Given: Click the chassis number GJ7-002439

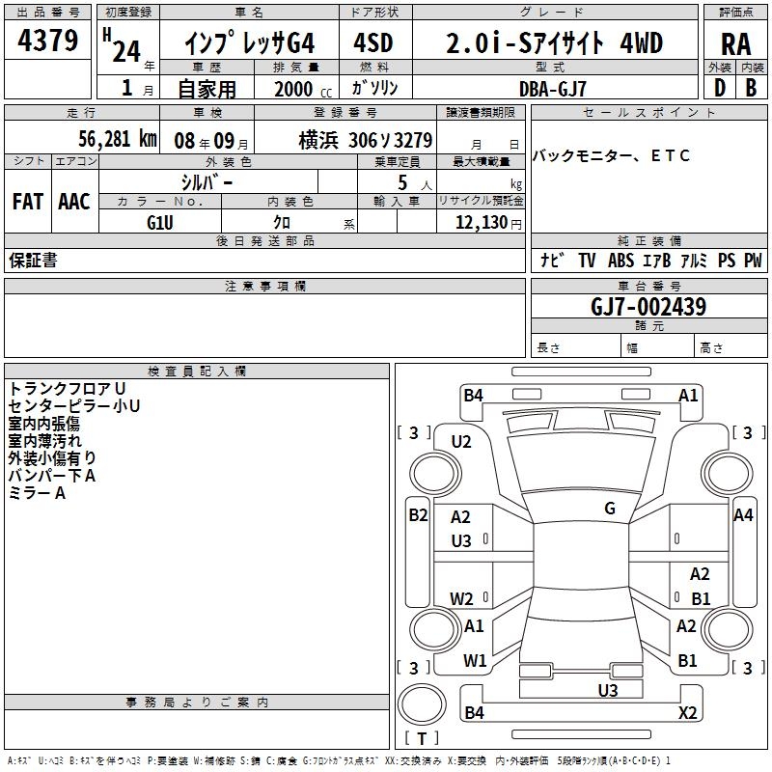Looking at the screenshot, I should tap(648, 307).
